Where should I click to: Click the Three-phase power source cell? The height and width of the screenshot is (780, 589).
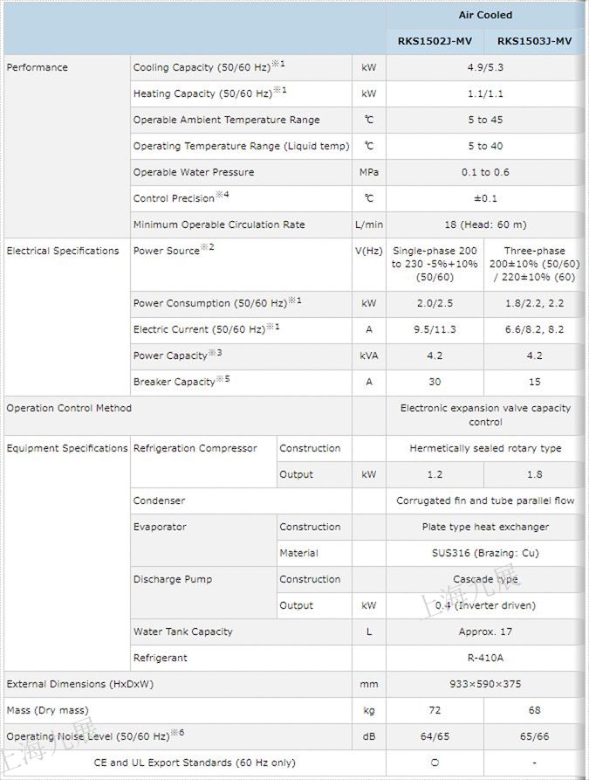tap(534, 263)
